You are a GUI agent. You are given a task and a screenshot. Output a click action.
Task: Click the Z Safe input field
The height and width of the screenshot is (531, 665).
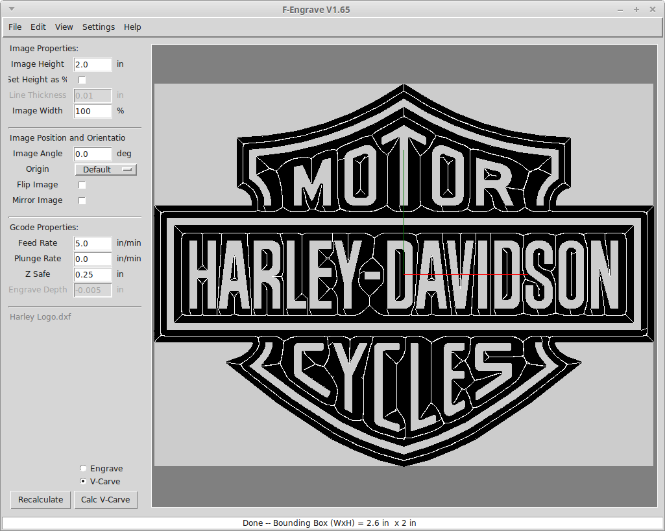[x=93, y=275]
